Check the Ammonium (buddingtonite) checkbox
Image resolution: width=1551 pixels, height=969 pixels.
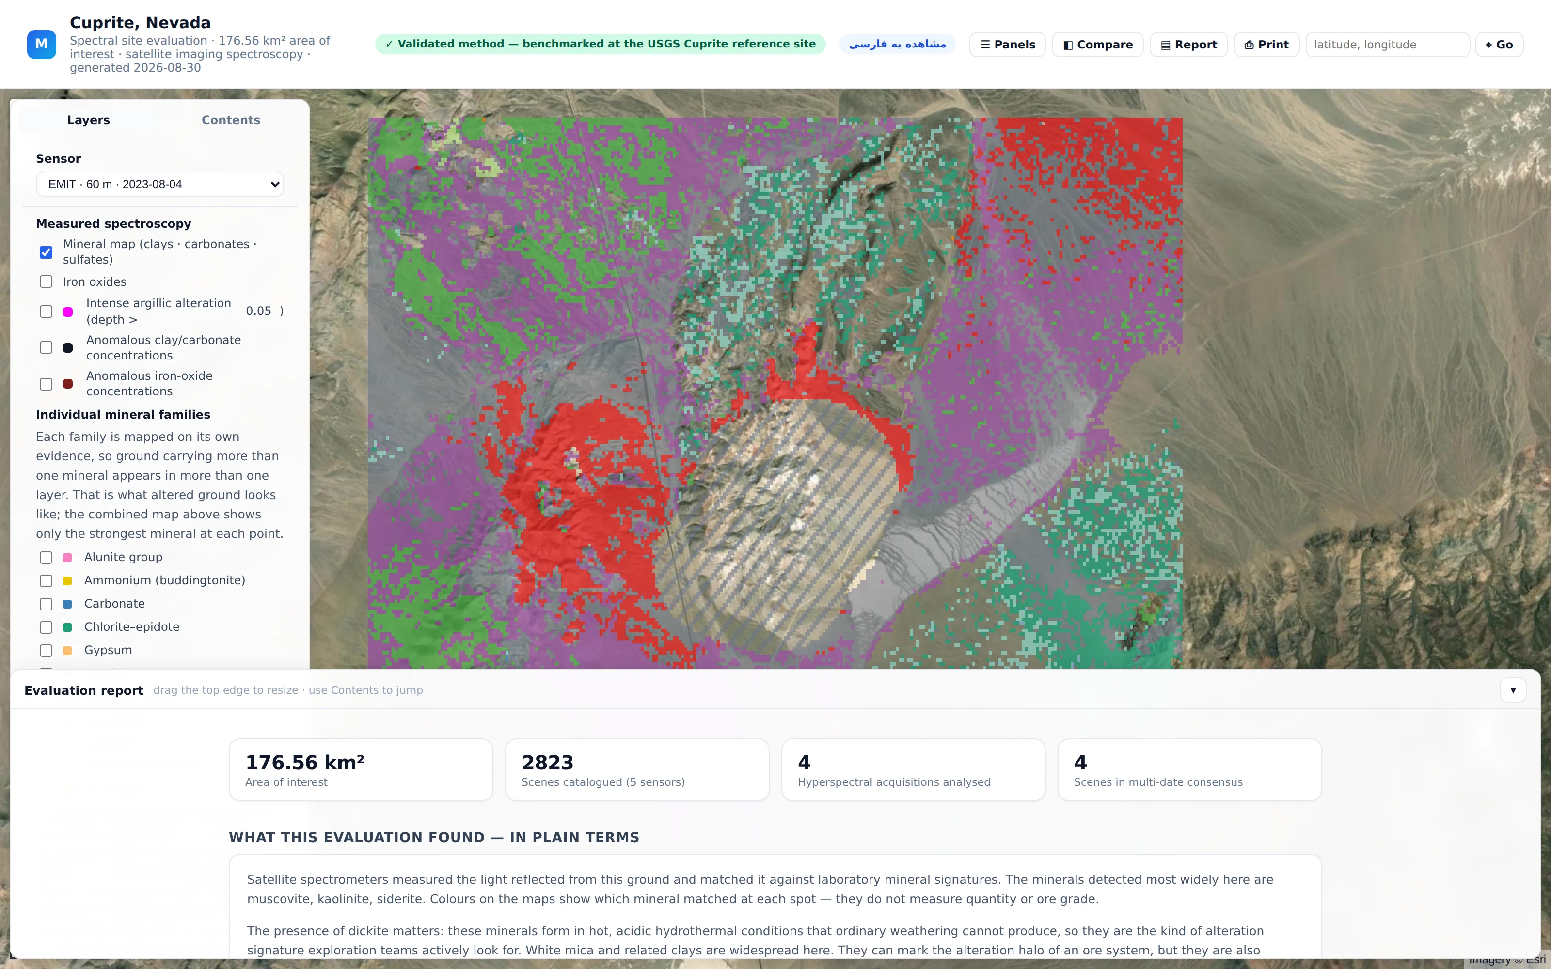[46, 580]
